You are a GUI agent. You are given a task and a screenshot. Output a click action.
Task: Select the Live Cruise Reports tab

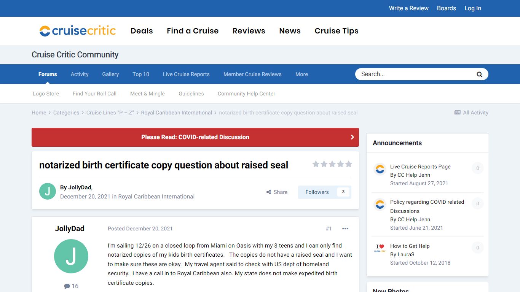186,74
